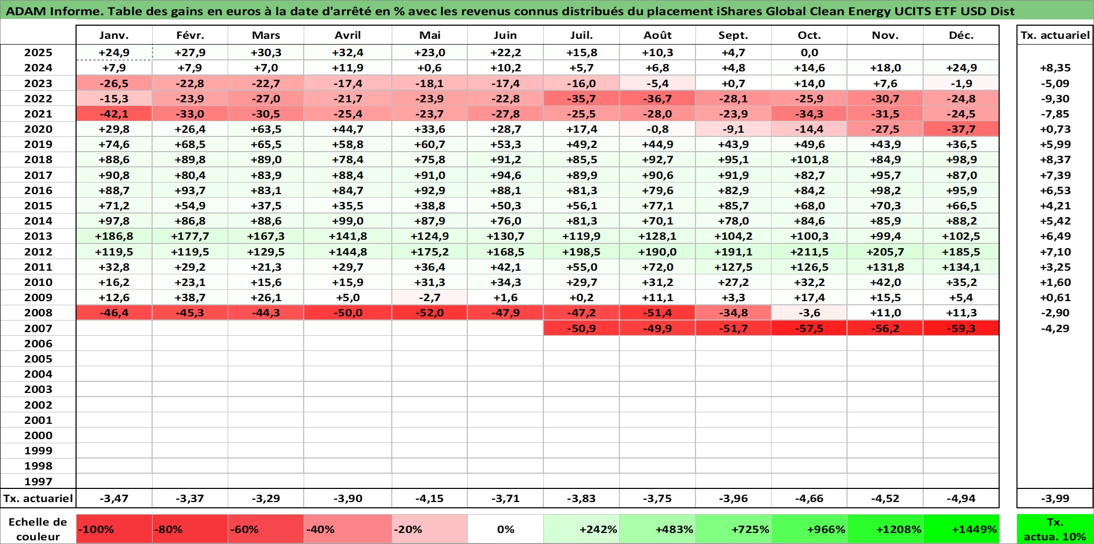Select the +186,8 cell in row 2013
This screenshot has height=544, width=1094.
pyautogui.click(x=114, y=236)
